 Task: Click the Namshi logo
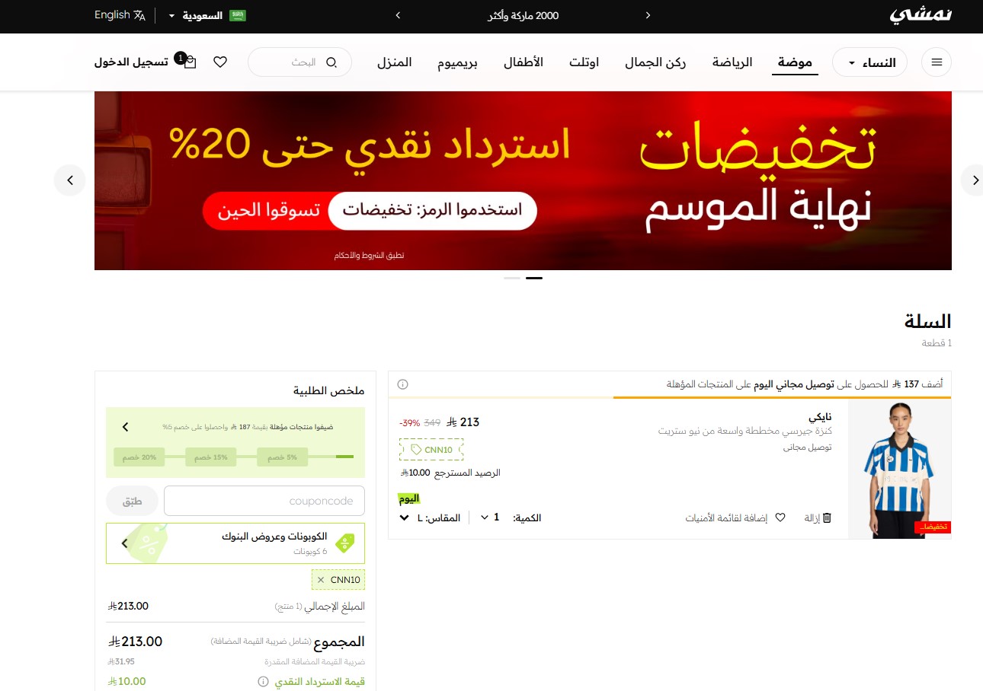[921, 15]
